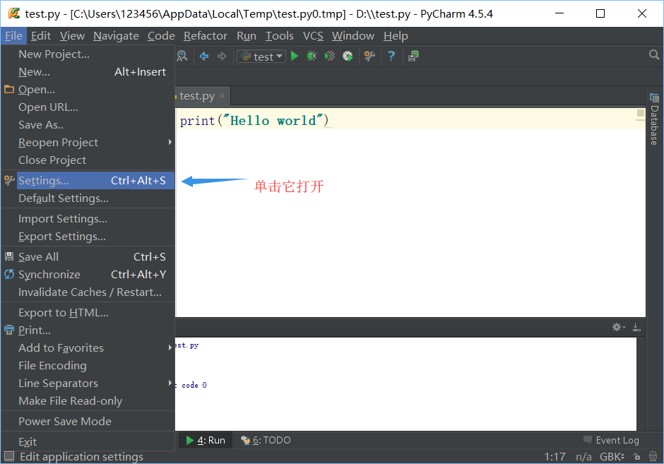Click the Search Everywhere magnifier icon

click(654, 55)
